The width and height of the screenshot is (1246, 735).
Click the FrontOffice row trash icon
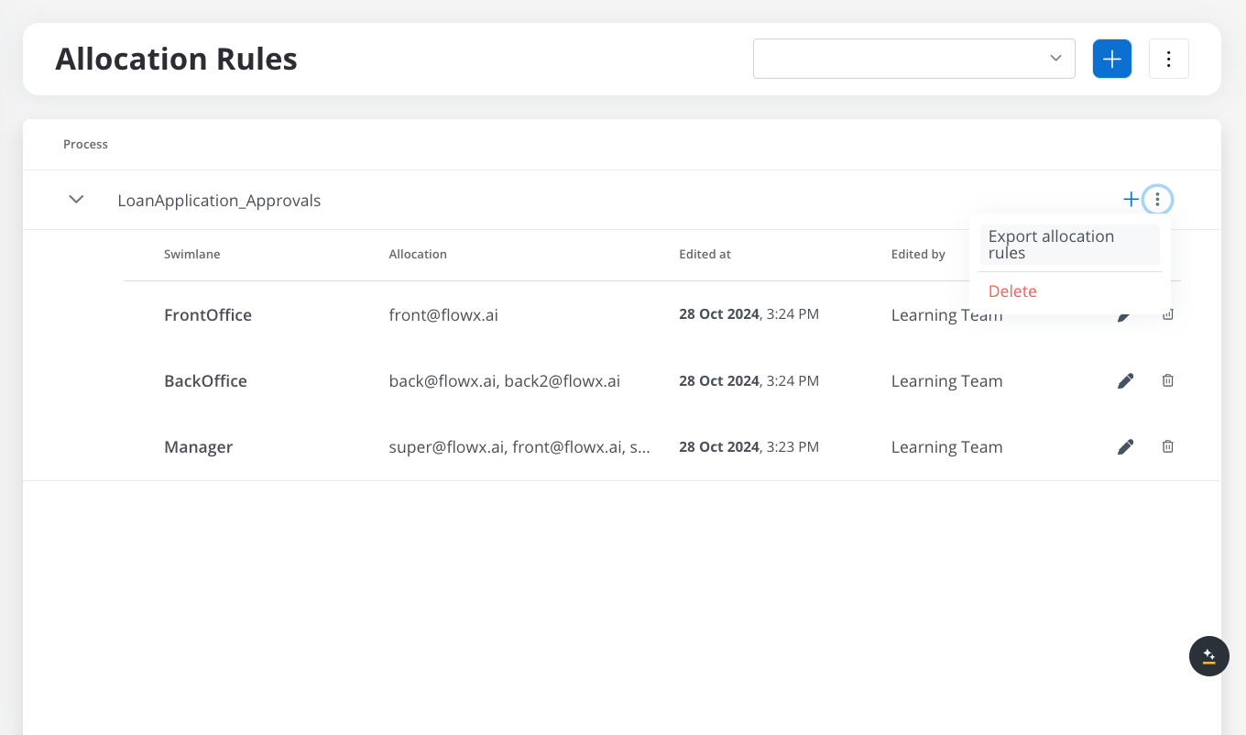coord(1168,315)
